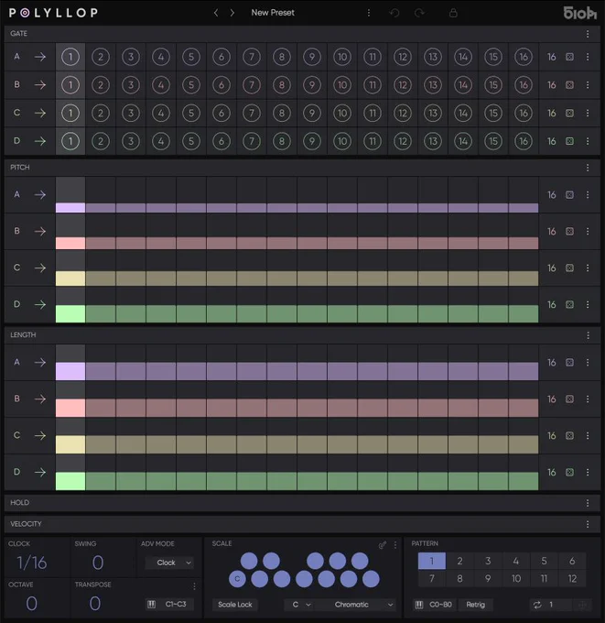Toggle the root C note in scale
The image size is (605, 623).
[x=237, y=579]
